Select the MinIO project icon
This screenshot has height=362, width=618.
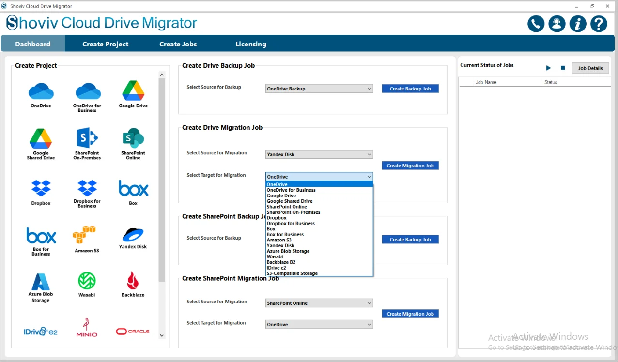87,328
